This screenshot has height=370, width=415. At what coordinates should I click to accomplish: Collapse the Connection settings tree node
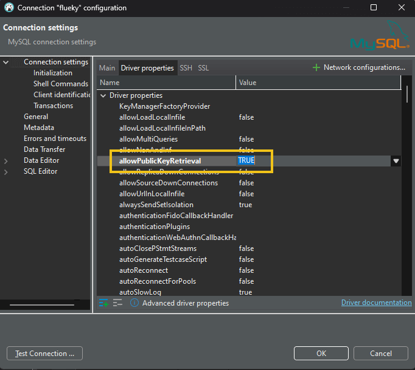click(6, 62)
